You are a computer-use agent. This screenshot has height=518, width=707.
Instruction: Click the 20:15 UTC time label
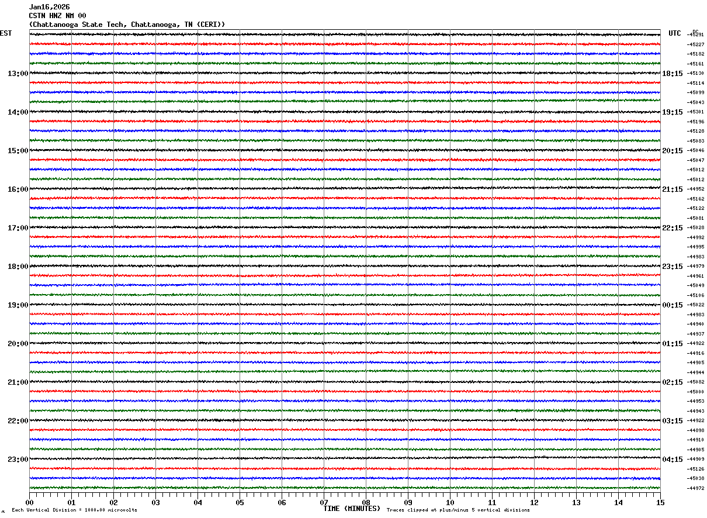(673, 151)
